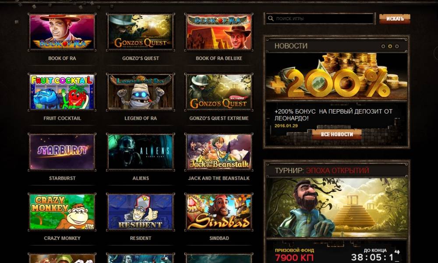Open the +200% bonus news banner

[336, 77]
